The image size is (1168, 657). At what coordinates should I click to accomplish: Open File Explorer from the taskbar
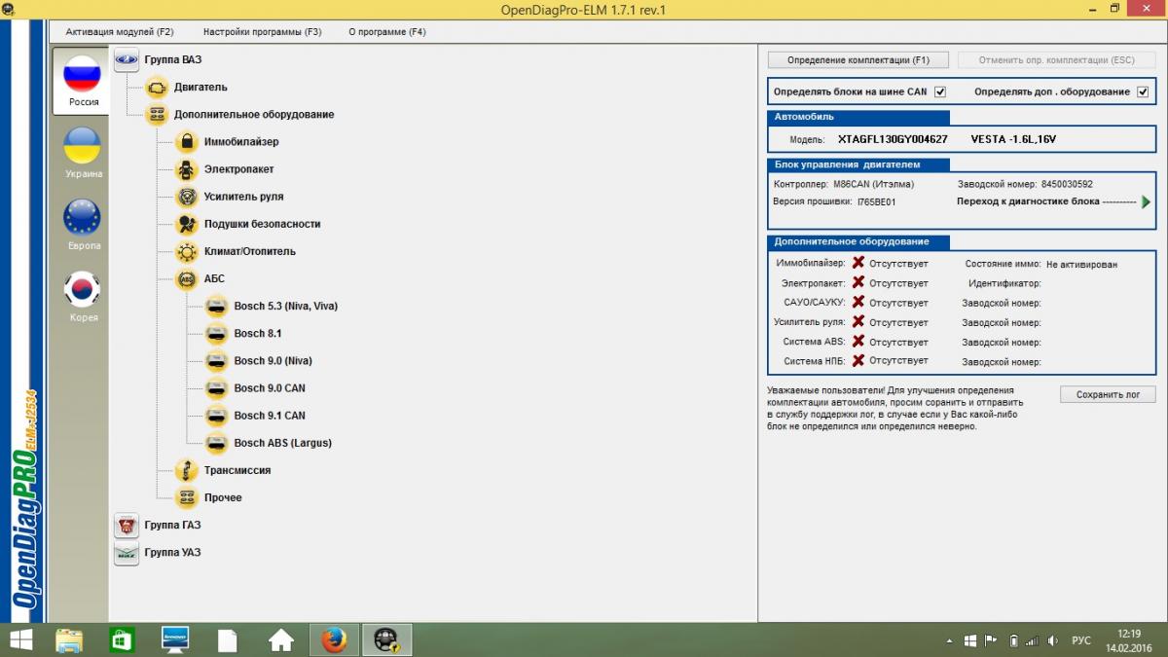click(69, 639)
